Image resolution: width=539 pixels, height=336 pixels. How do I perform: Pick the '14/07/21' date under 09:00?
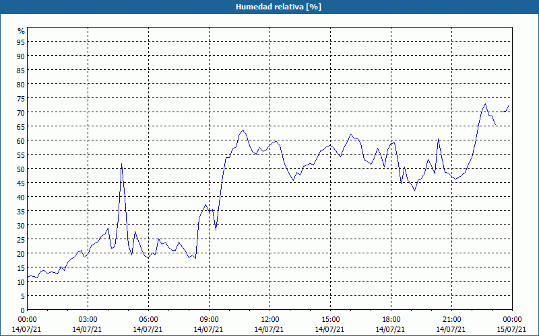(x=209, y=329)
